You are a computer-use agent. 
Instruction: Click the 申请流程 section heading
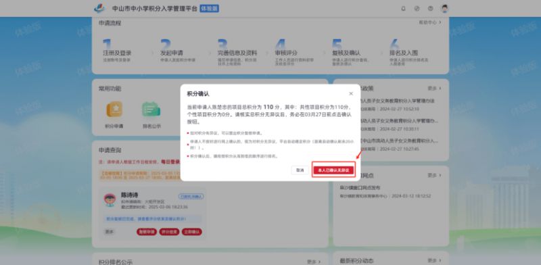(x=110, y=23)
